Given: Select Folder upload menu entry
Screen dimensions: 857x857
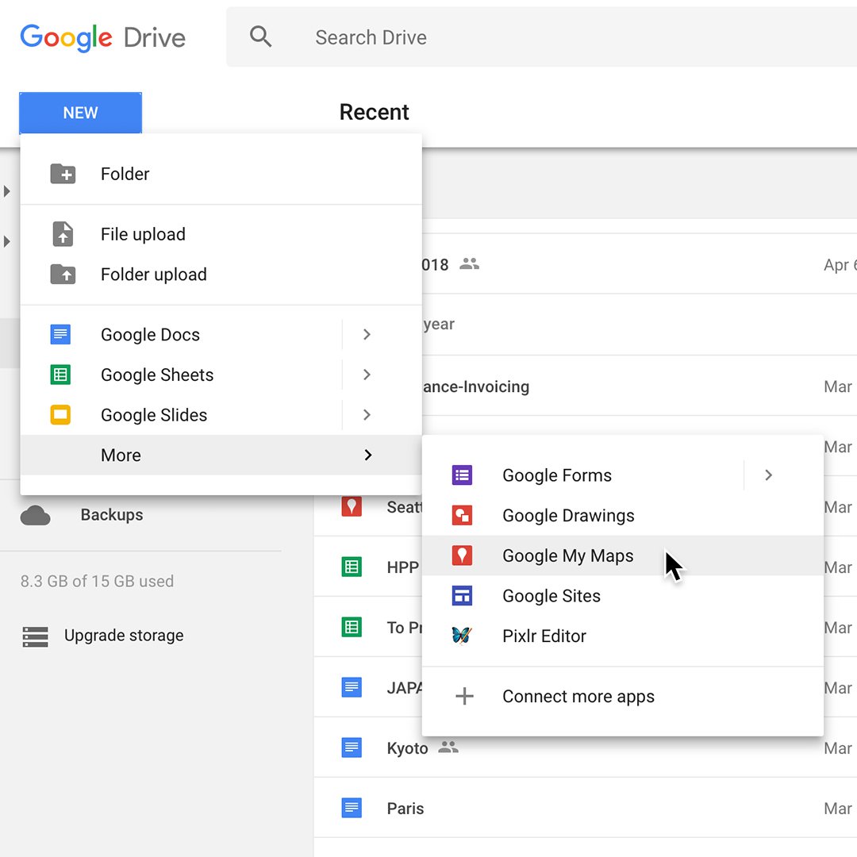Looking at the screenshot, I should [x=221, y=275].
